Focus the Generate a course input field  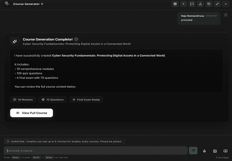[x=96, y=150]
